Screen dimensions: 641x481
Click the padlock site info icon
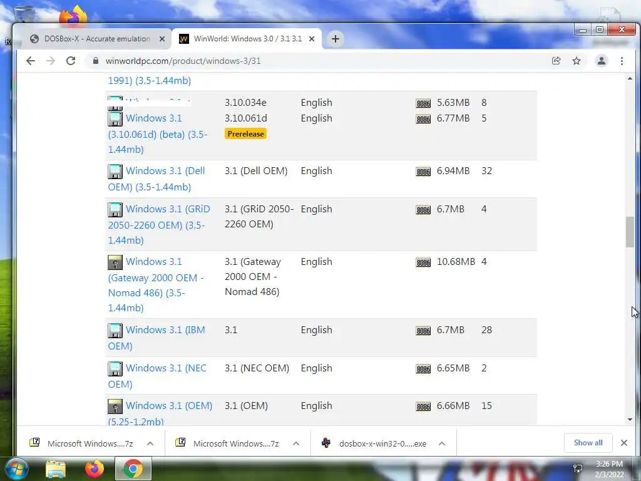pos(96,61)
